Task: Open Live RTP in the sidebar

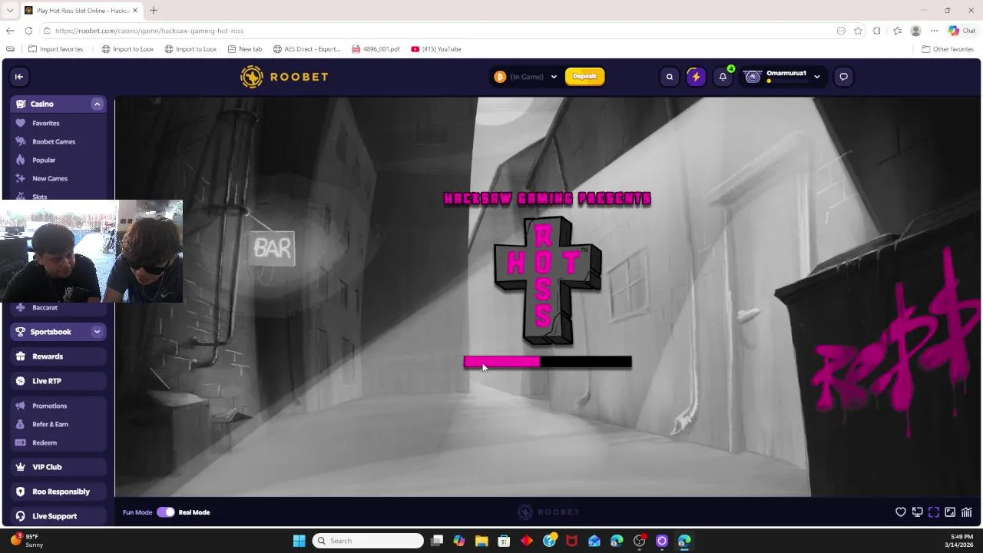Action: click(x=58, y=381)
